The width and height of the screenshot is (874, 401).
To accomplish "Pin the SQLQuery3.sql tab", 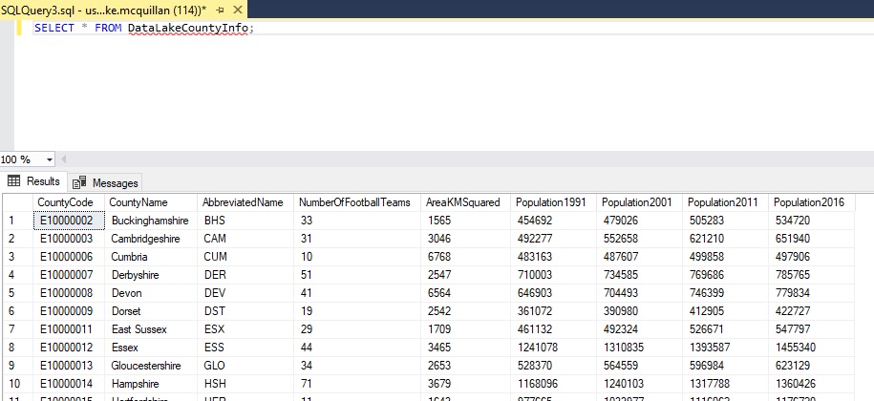I will click(x=218, y=9).
